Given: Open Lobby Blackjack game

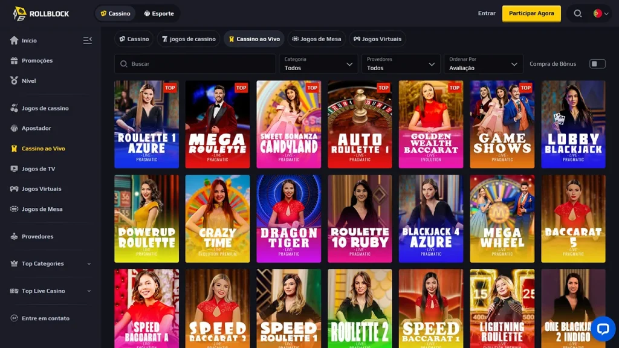Looking at the screenshot, I should (573, 124).
